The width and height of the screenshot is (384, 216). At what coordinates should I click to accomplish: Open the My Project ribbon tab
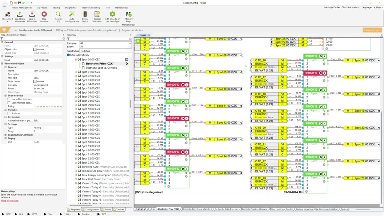[x=42, y=7]
